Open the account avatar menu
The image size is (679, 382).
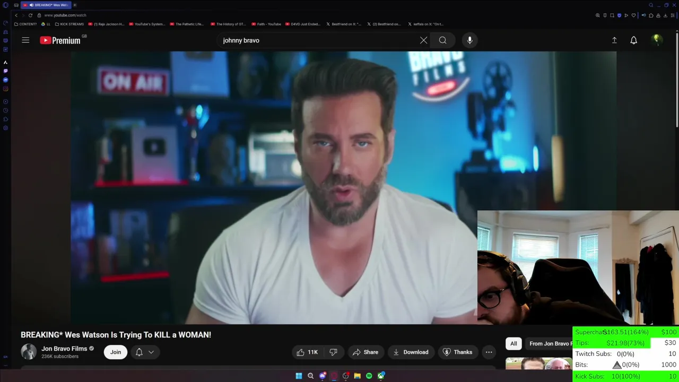657,40
